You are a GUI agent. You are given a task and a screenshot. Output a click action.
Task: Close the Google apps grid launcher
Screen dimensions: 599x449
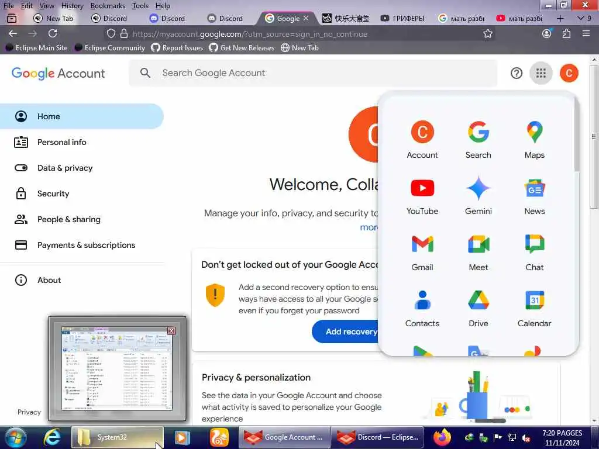(541, 73)
